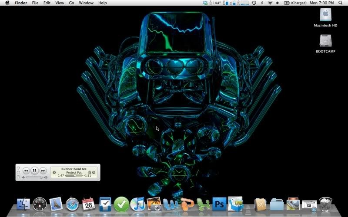Open the Address Book folder stack in Dock

[x=260, y=204]
